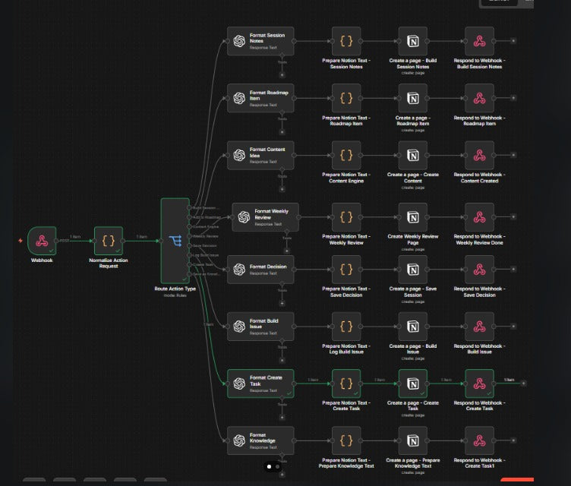Select Prepare Notion Text - Save Decision node

[346, 270]
